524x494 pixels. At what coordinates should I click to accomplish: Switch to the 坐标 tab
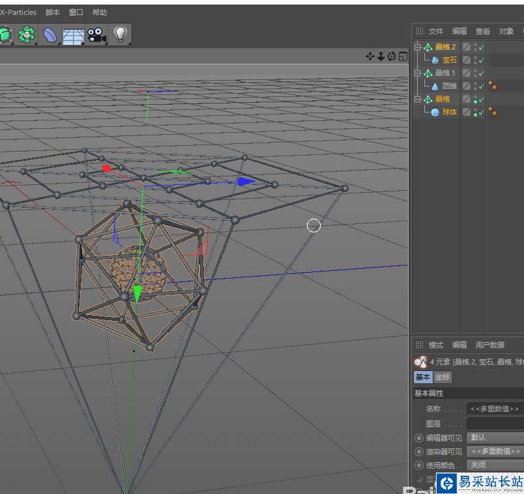(x=443, y=377)
